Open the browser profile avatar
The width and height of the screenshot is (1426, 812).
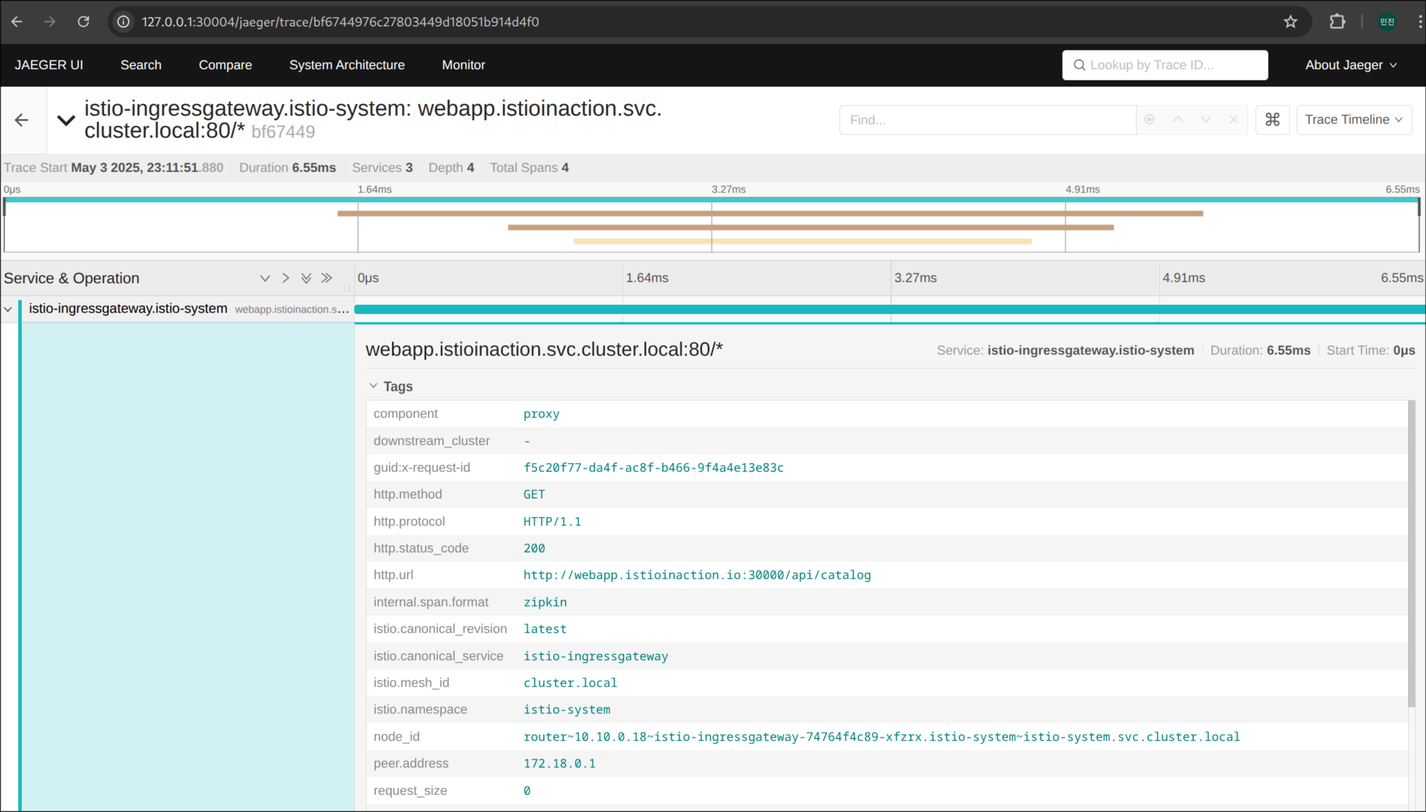click(1387, 21)
